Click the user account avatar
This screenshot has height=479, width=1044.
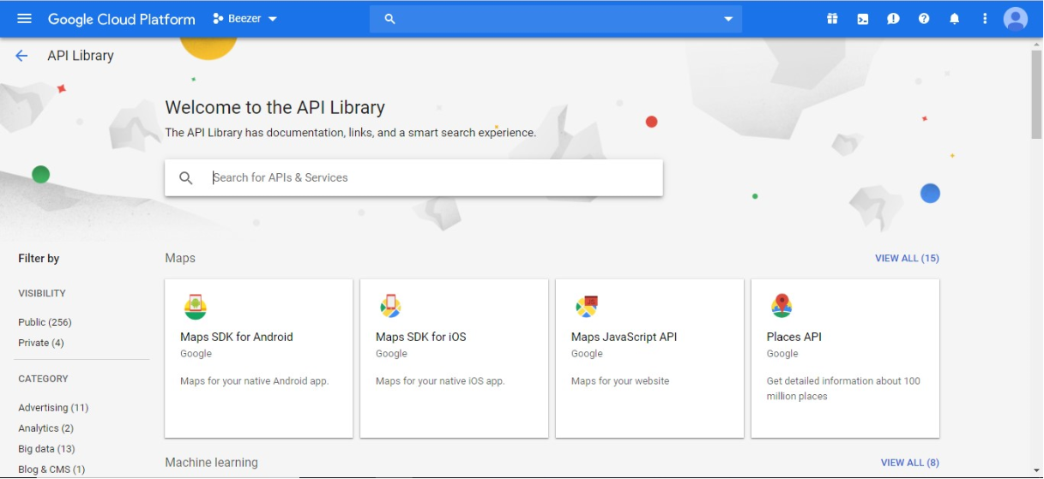(x=1016, y=19)
